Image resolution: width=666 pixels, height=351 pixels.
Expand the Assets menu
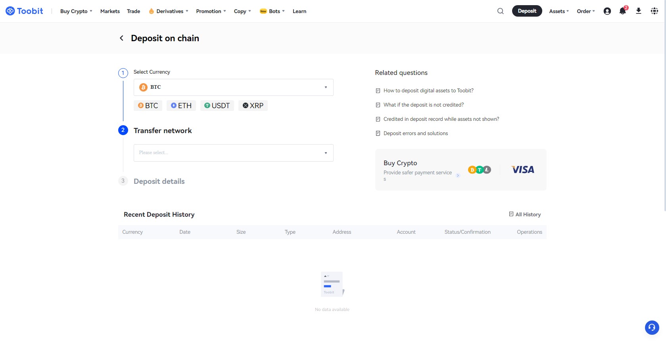pyautogui.click(x=559, y=11)
